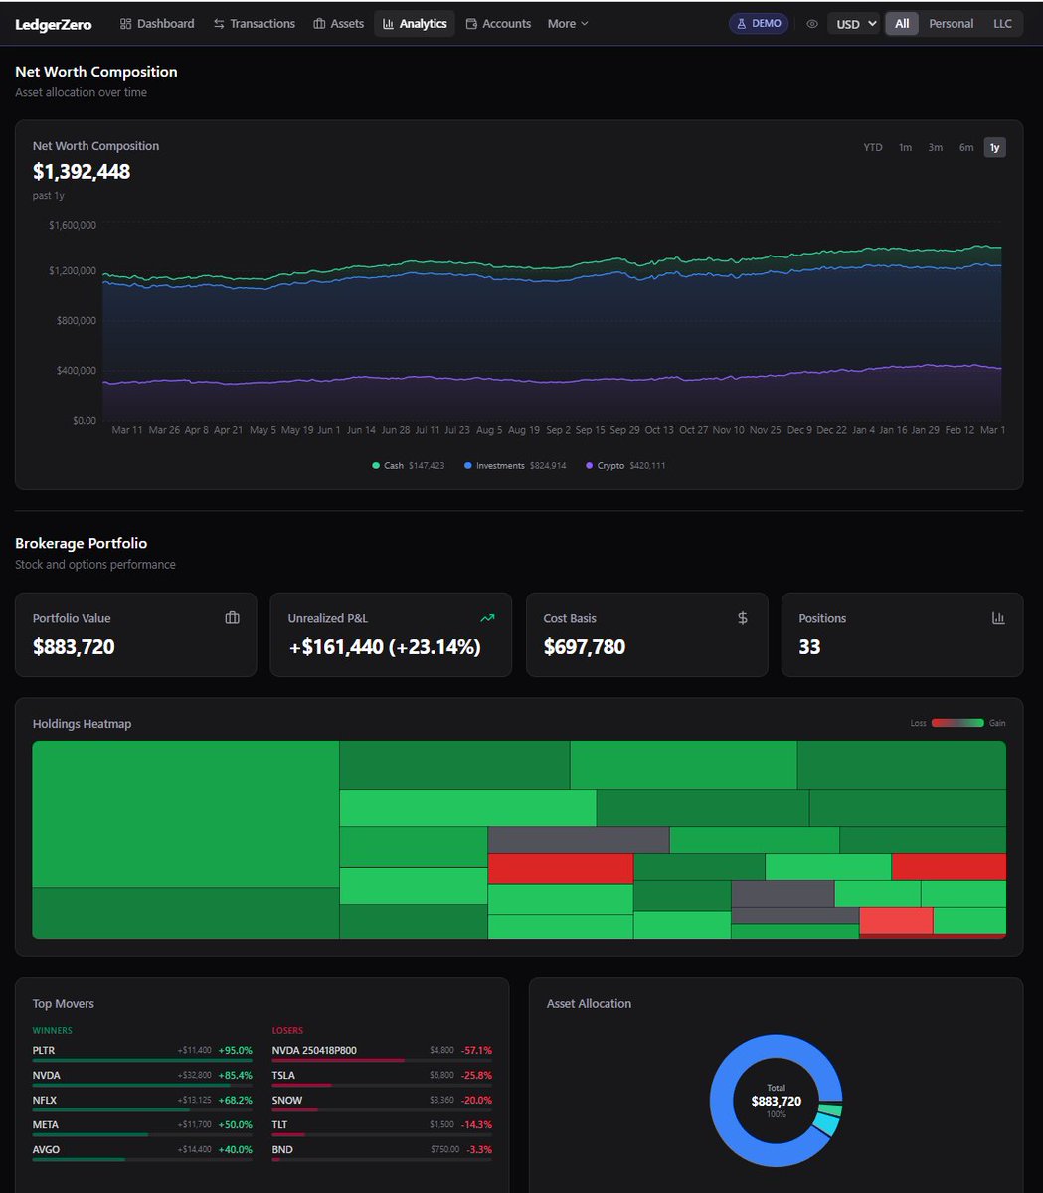1043x1193 pixels.
Task: Select the NFLX winner row
Action: (x=142, y=1103)
